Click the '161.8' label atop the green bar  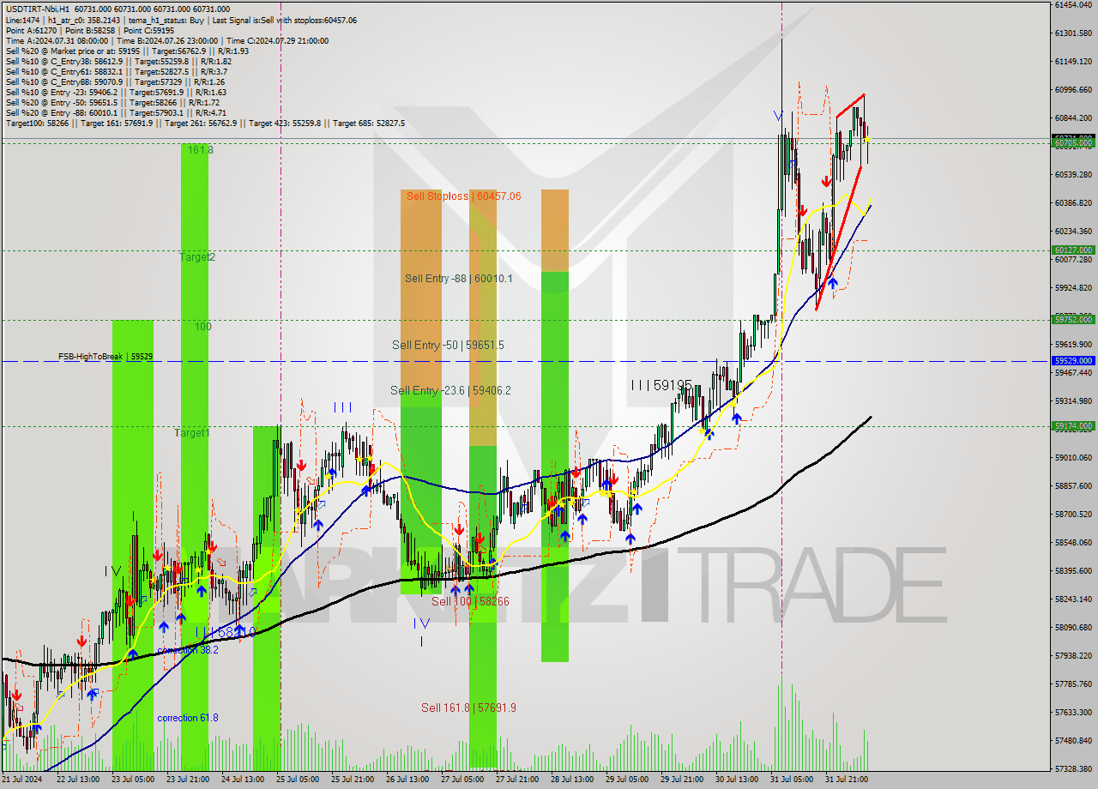tap(201, 149)
